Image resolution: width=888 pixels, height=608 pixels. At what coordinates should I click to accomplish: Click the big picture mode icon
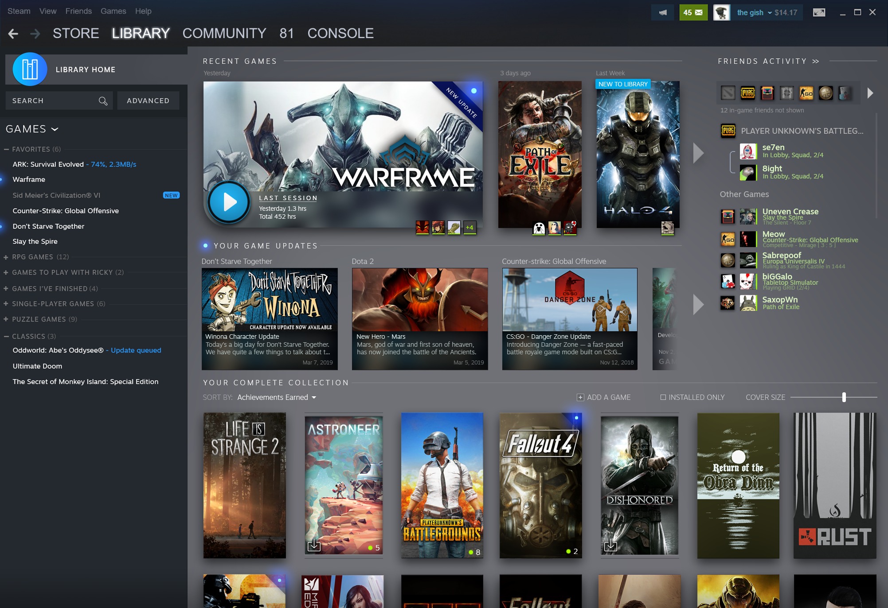(x=819, y=12)
